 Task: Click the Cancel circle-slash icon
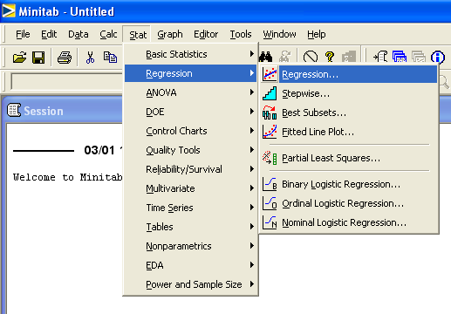pyautogui.click(x=311, y=57)
